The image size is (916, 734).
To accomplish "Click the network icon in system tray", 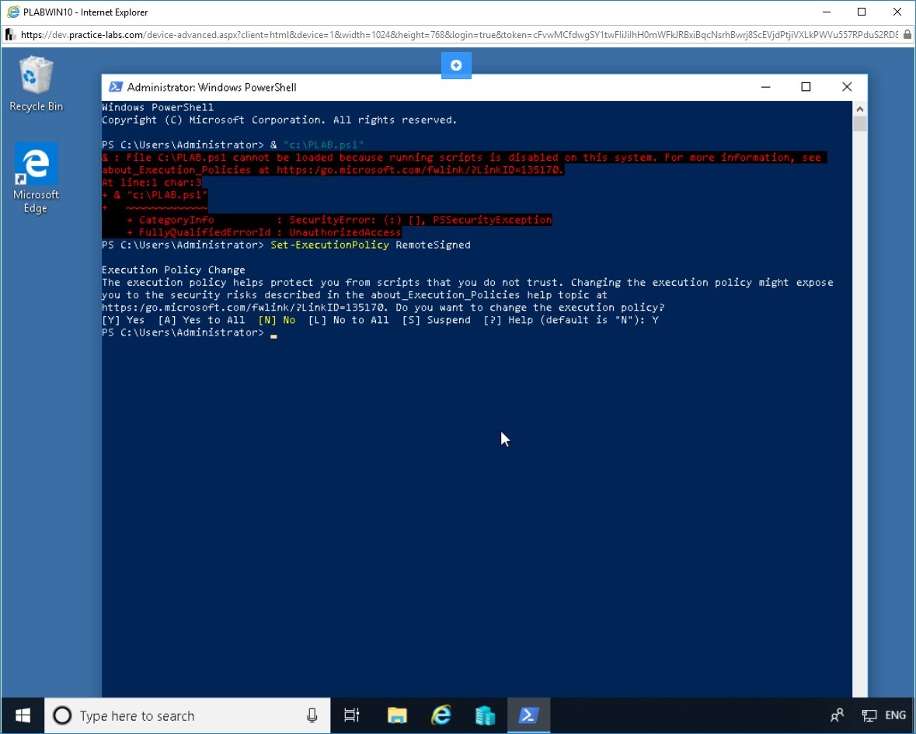I will pyautogui.click(x=869, y=715).
